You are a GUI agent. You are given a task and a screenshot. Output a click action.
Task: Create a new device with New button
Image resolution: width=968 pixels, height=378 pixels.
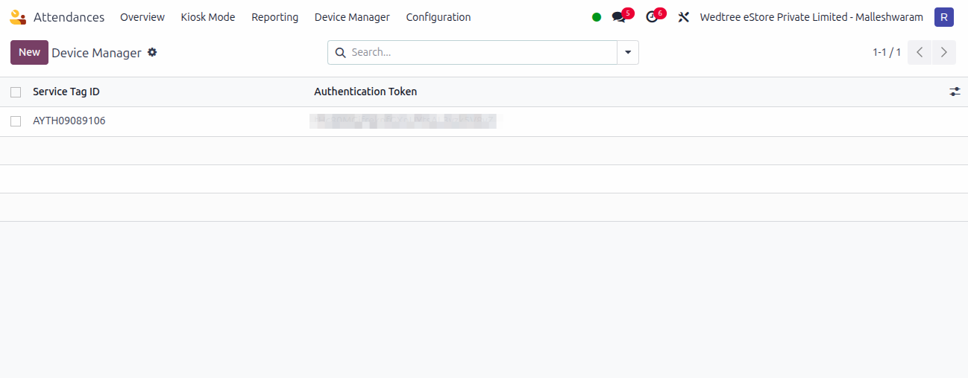point(29,52)
